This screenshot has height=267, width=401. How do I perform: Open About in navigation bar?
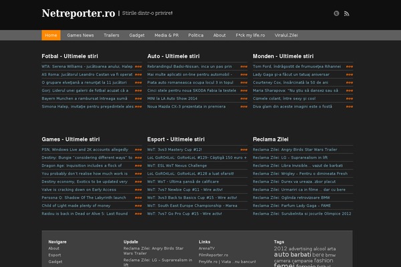[219, 35]
